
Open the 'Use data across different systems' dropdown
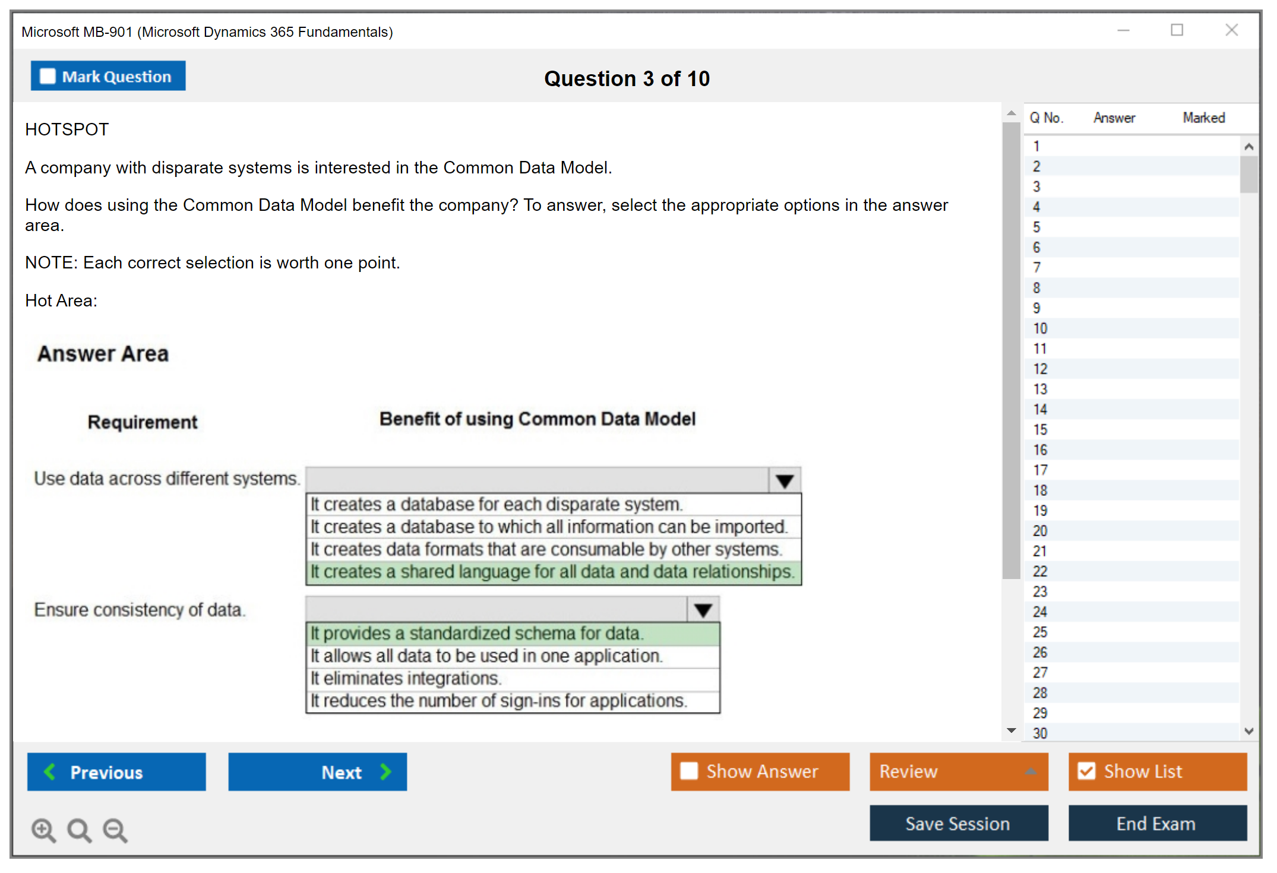pos(785,480)
